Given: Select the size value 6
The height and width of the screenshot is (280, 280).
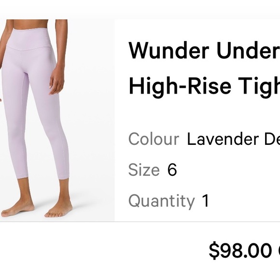Looking at the screenshot, I should pyautogui.click(x=172, y=169).
